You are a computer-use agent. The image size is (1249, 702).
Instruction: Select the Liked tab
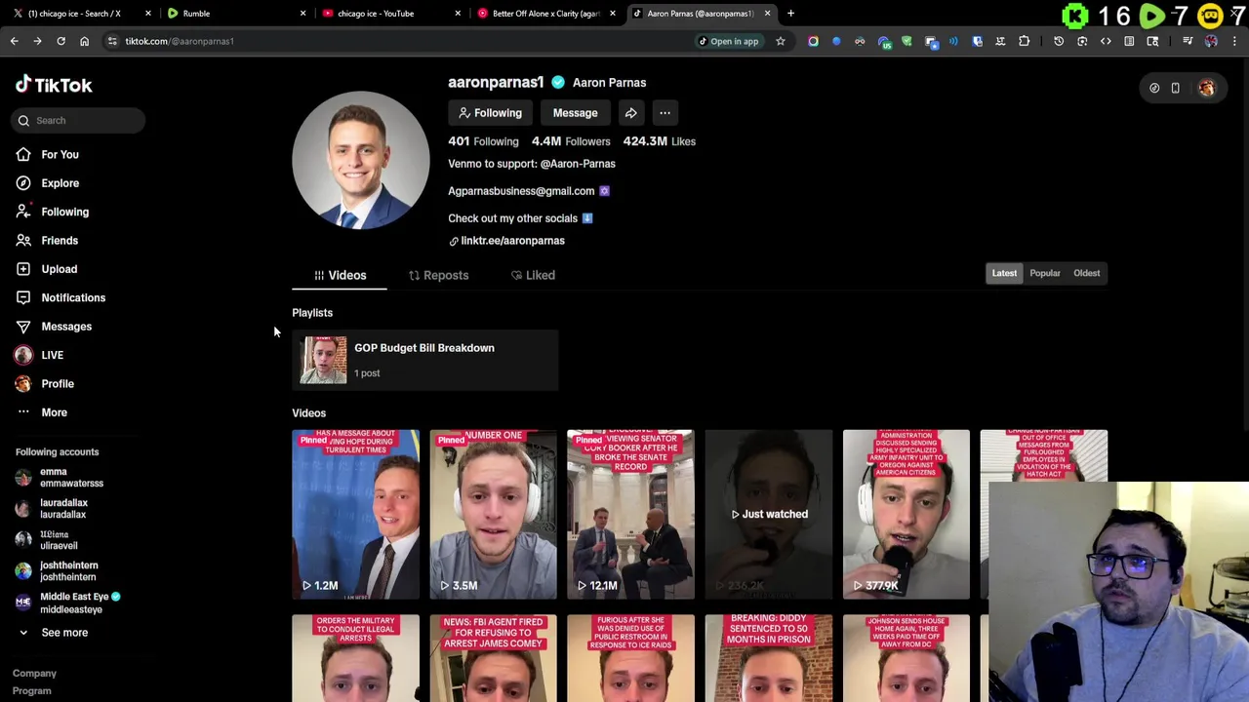pos(533,275)
